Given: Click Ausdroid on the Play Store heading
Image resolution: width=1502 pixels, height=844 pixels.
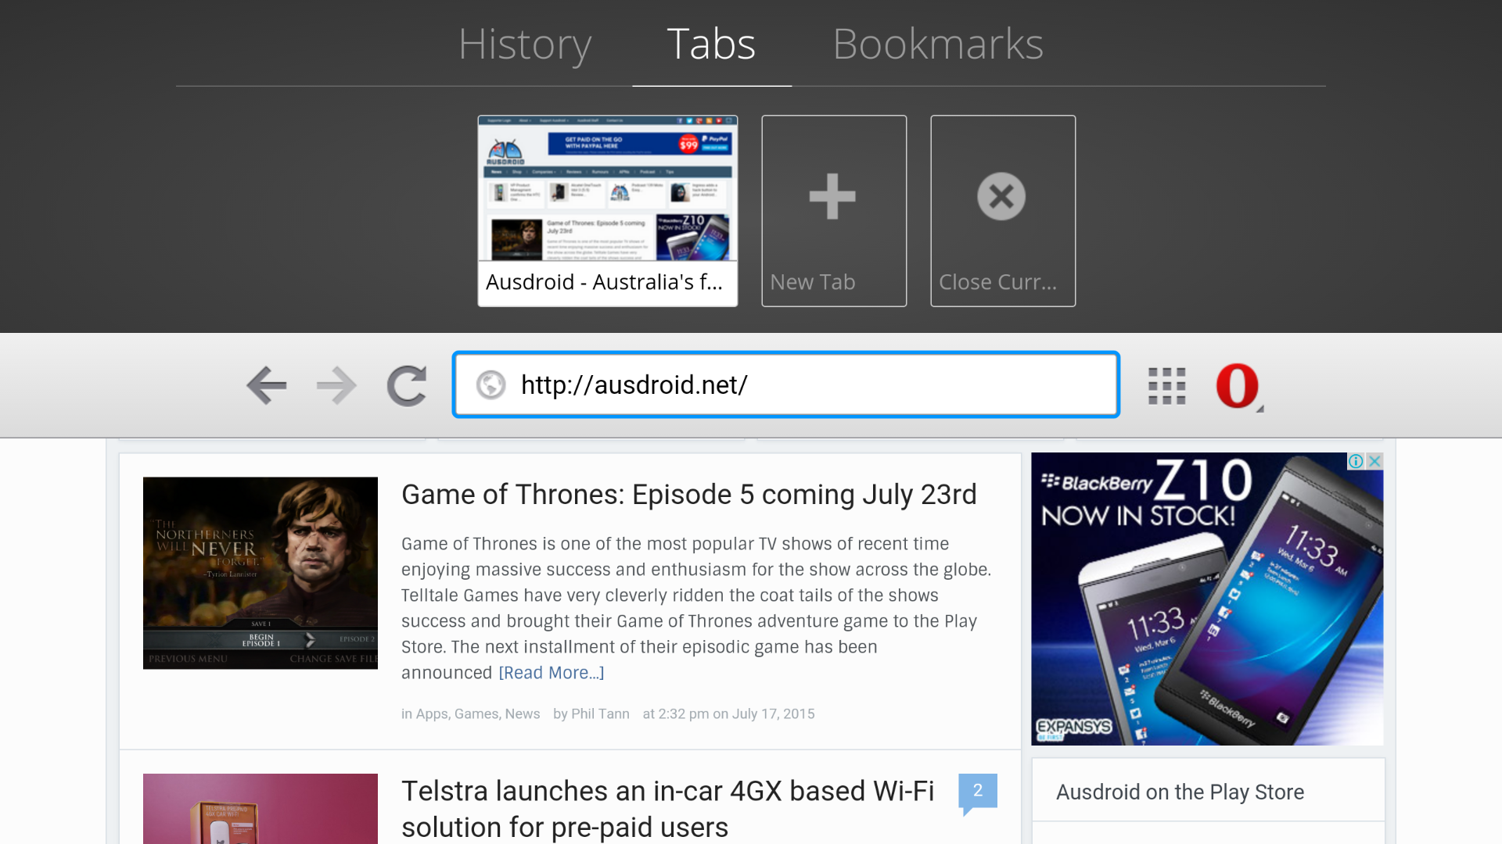Looking at the screenshot, I should click(x=1180, y=792).
